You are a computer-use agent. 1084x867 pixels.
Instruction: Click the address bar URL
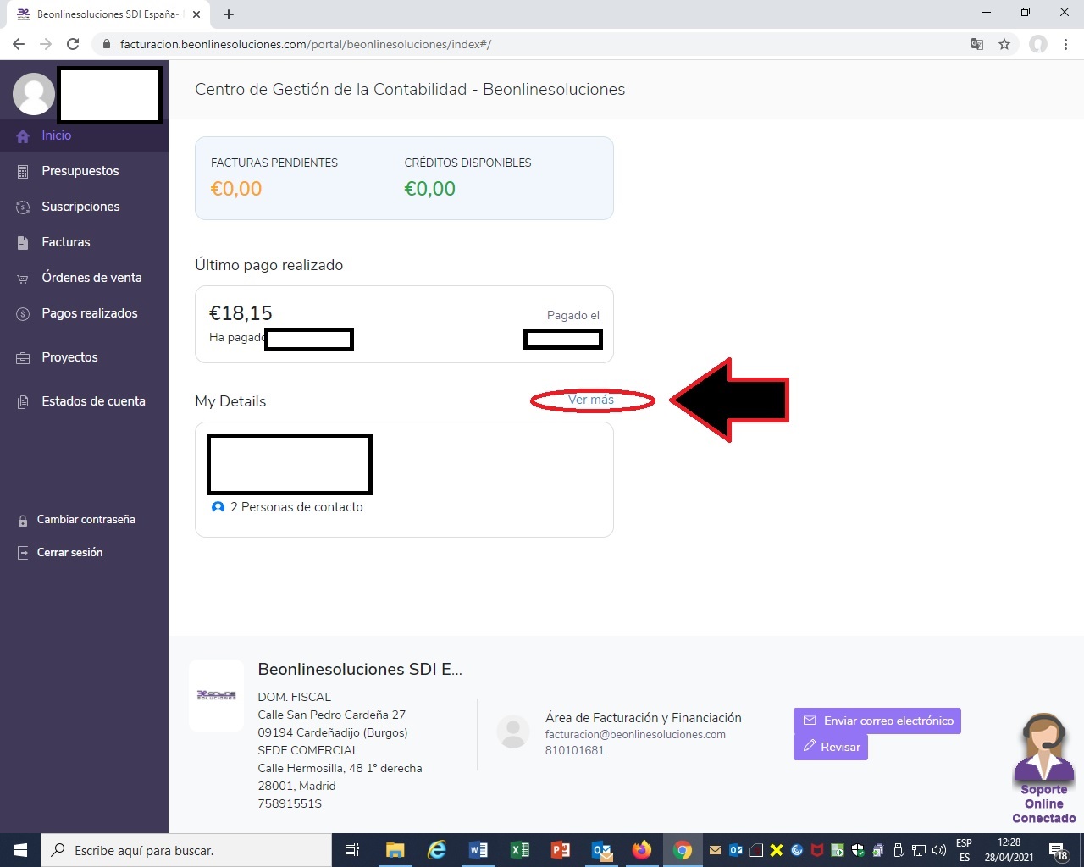pyautogui.click(x=306, y=44)
